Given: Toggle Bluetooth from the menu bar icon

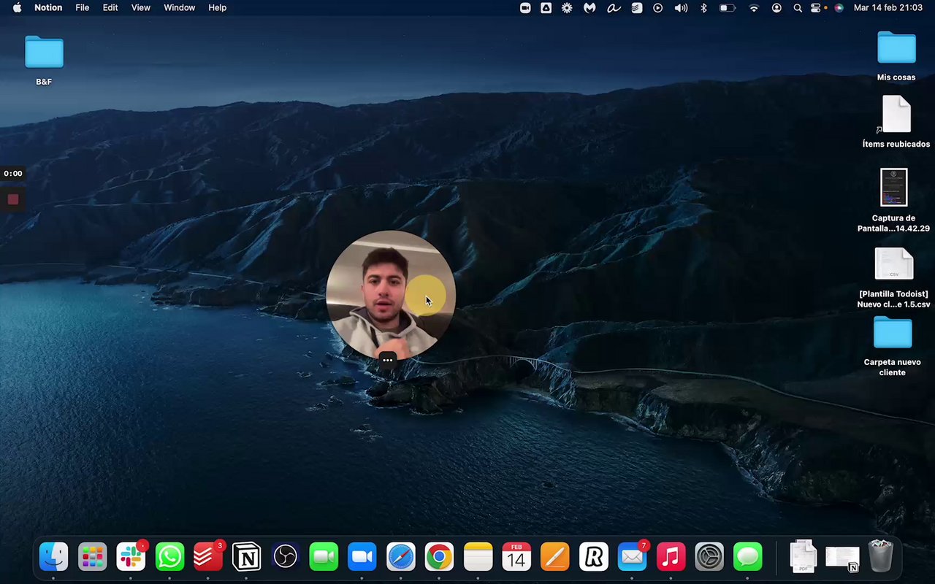Looking at the screenshot, I should pos(703,8).
